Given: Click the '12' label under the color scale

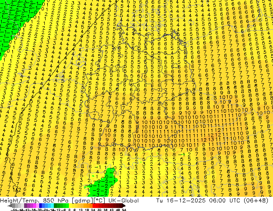Looking at the screenshot, I should pyautogui.click(x=81, y=210).
